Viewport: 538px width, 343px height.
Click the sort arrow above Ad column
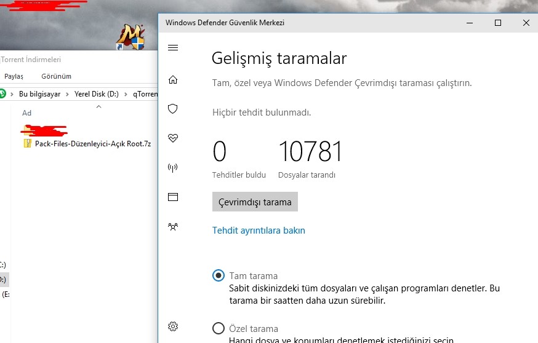[99, 107]
